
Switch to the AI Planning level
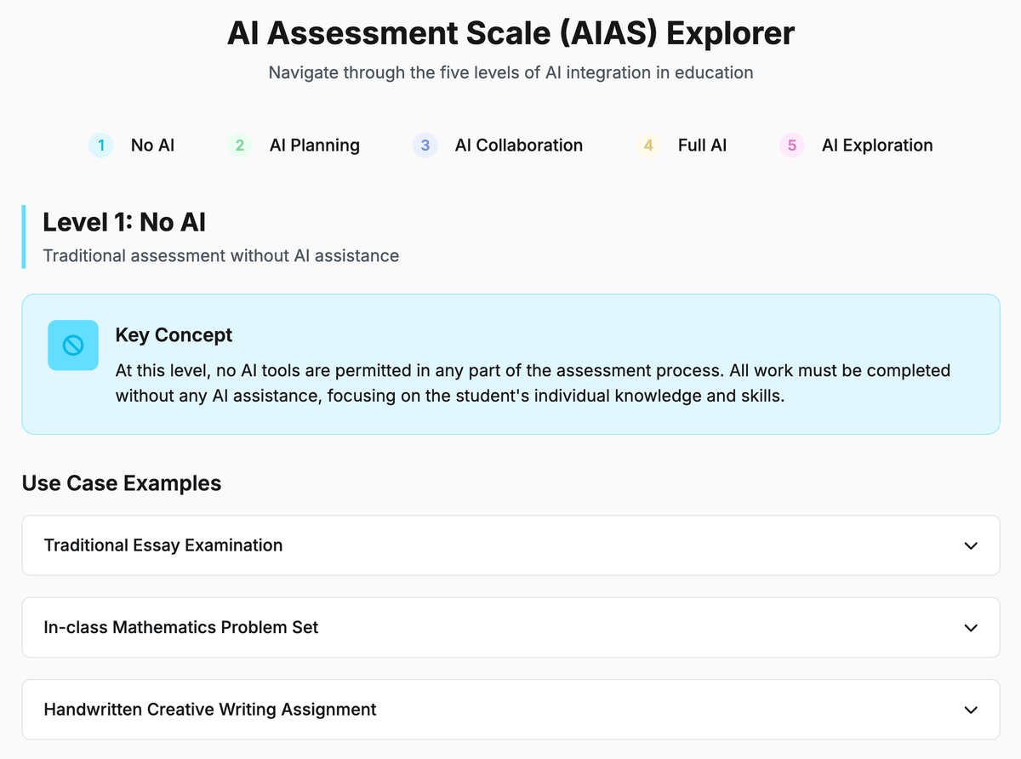[x=314, y=146]
